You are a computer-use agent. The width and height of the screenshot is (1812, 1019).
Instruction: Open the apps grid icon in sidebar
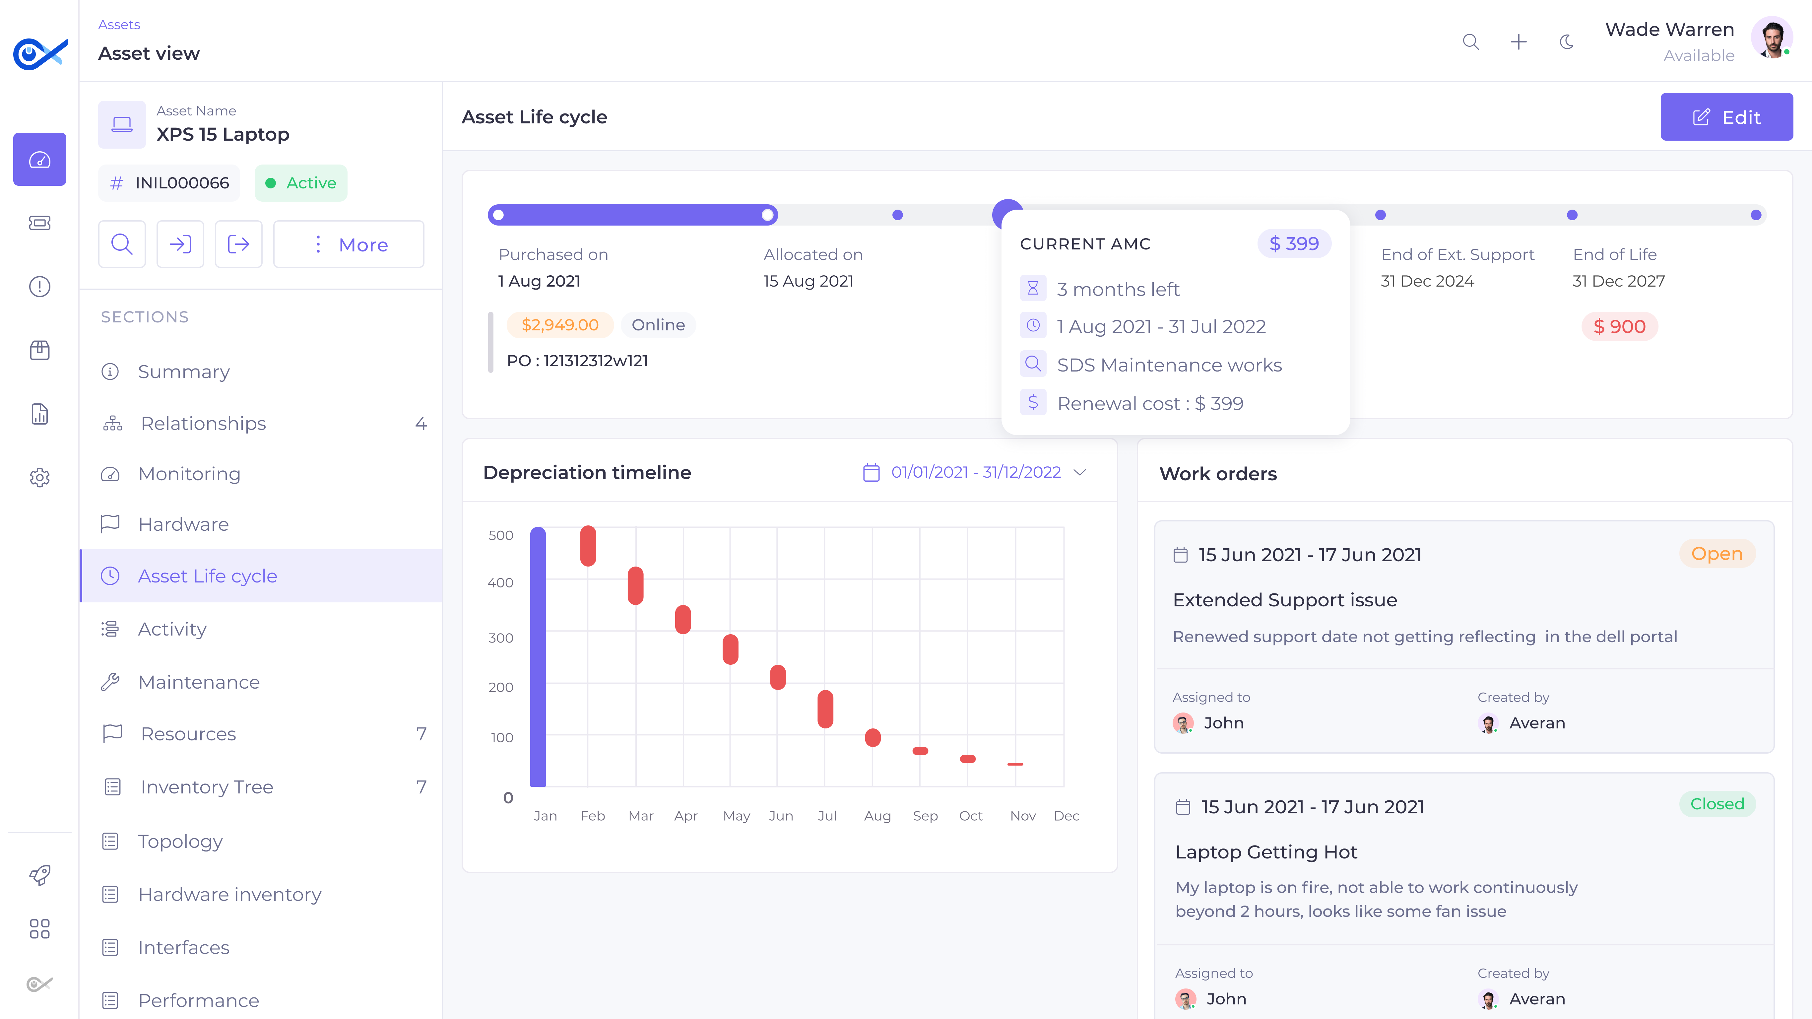pos(39,929)
